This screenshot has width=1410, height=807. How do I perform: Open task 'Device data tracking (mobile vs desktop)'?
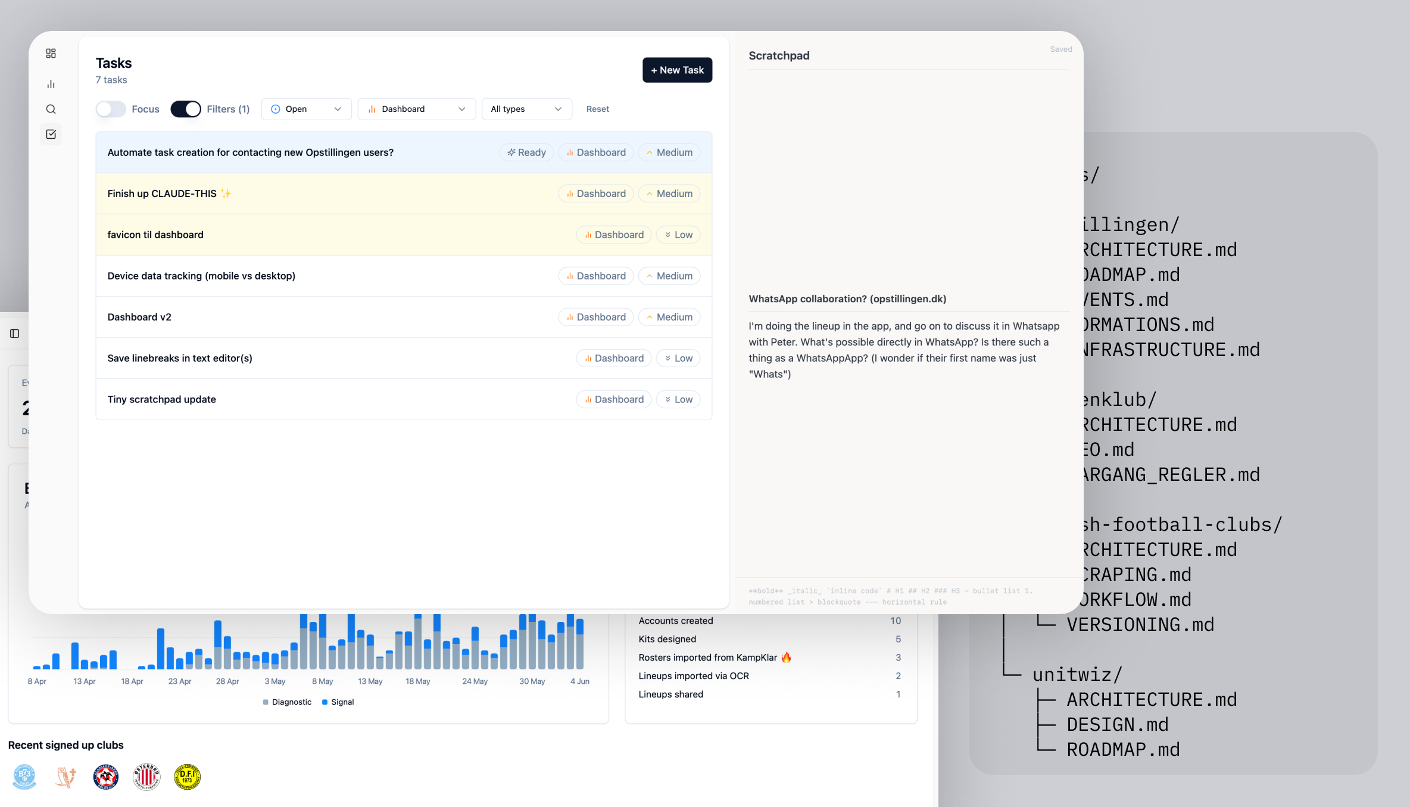click(x=404, y=276)
